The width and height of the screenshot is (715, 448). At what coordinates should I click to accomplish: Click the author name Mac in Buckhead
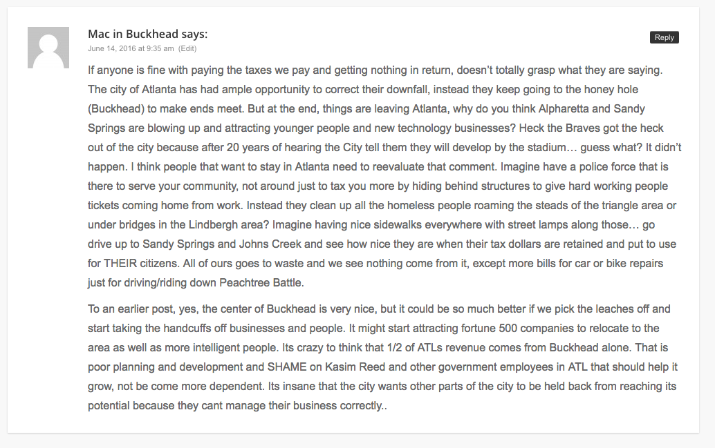pos(133,34)
